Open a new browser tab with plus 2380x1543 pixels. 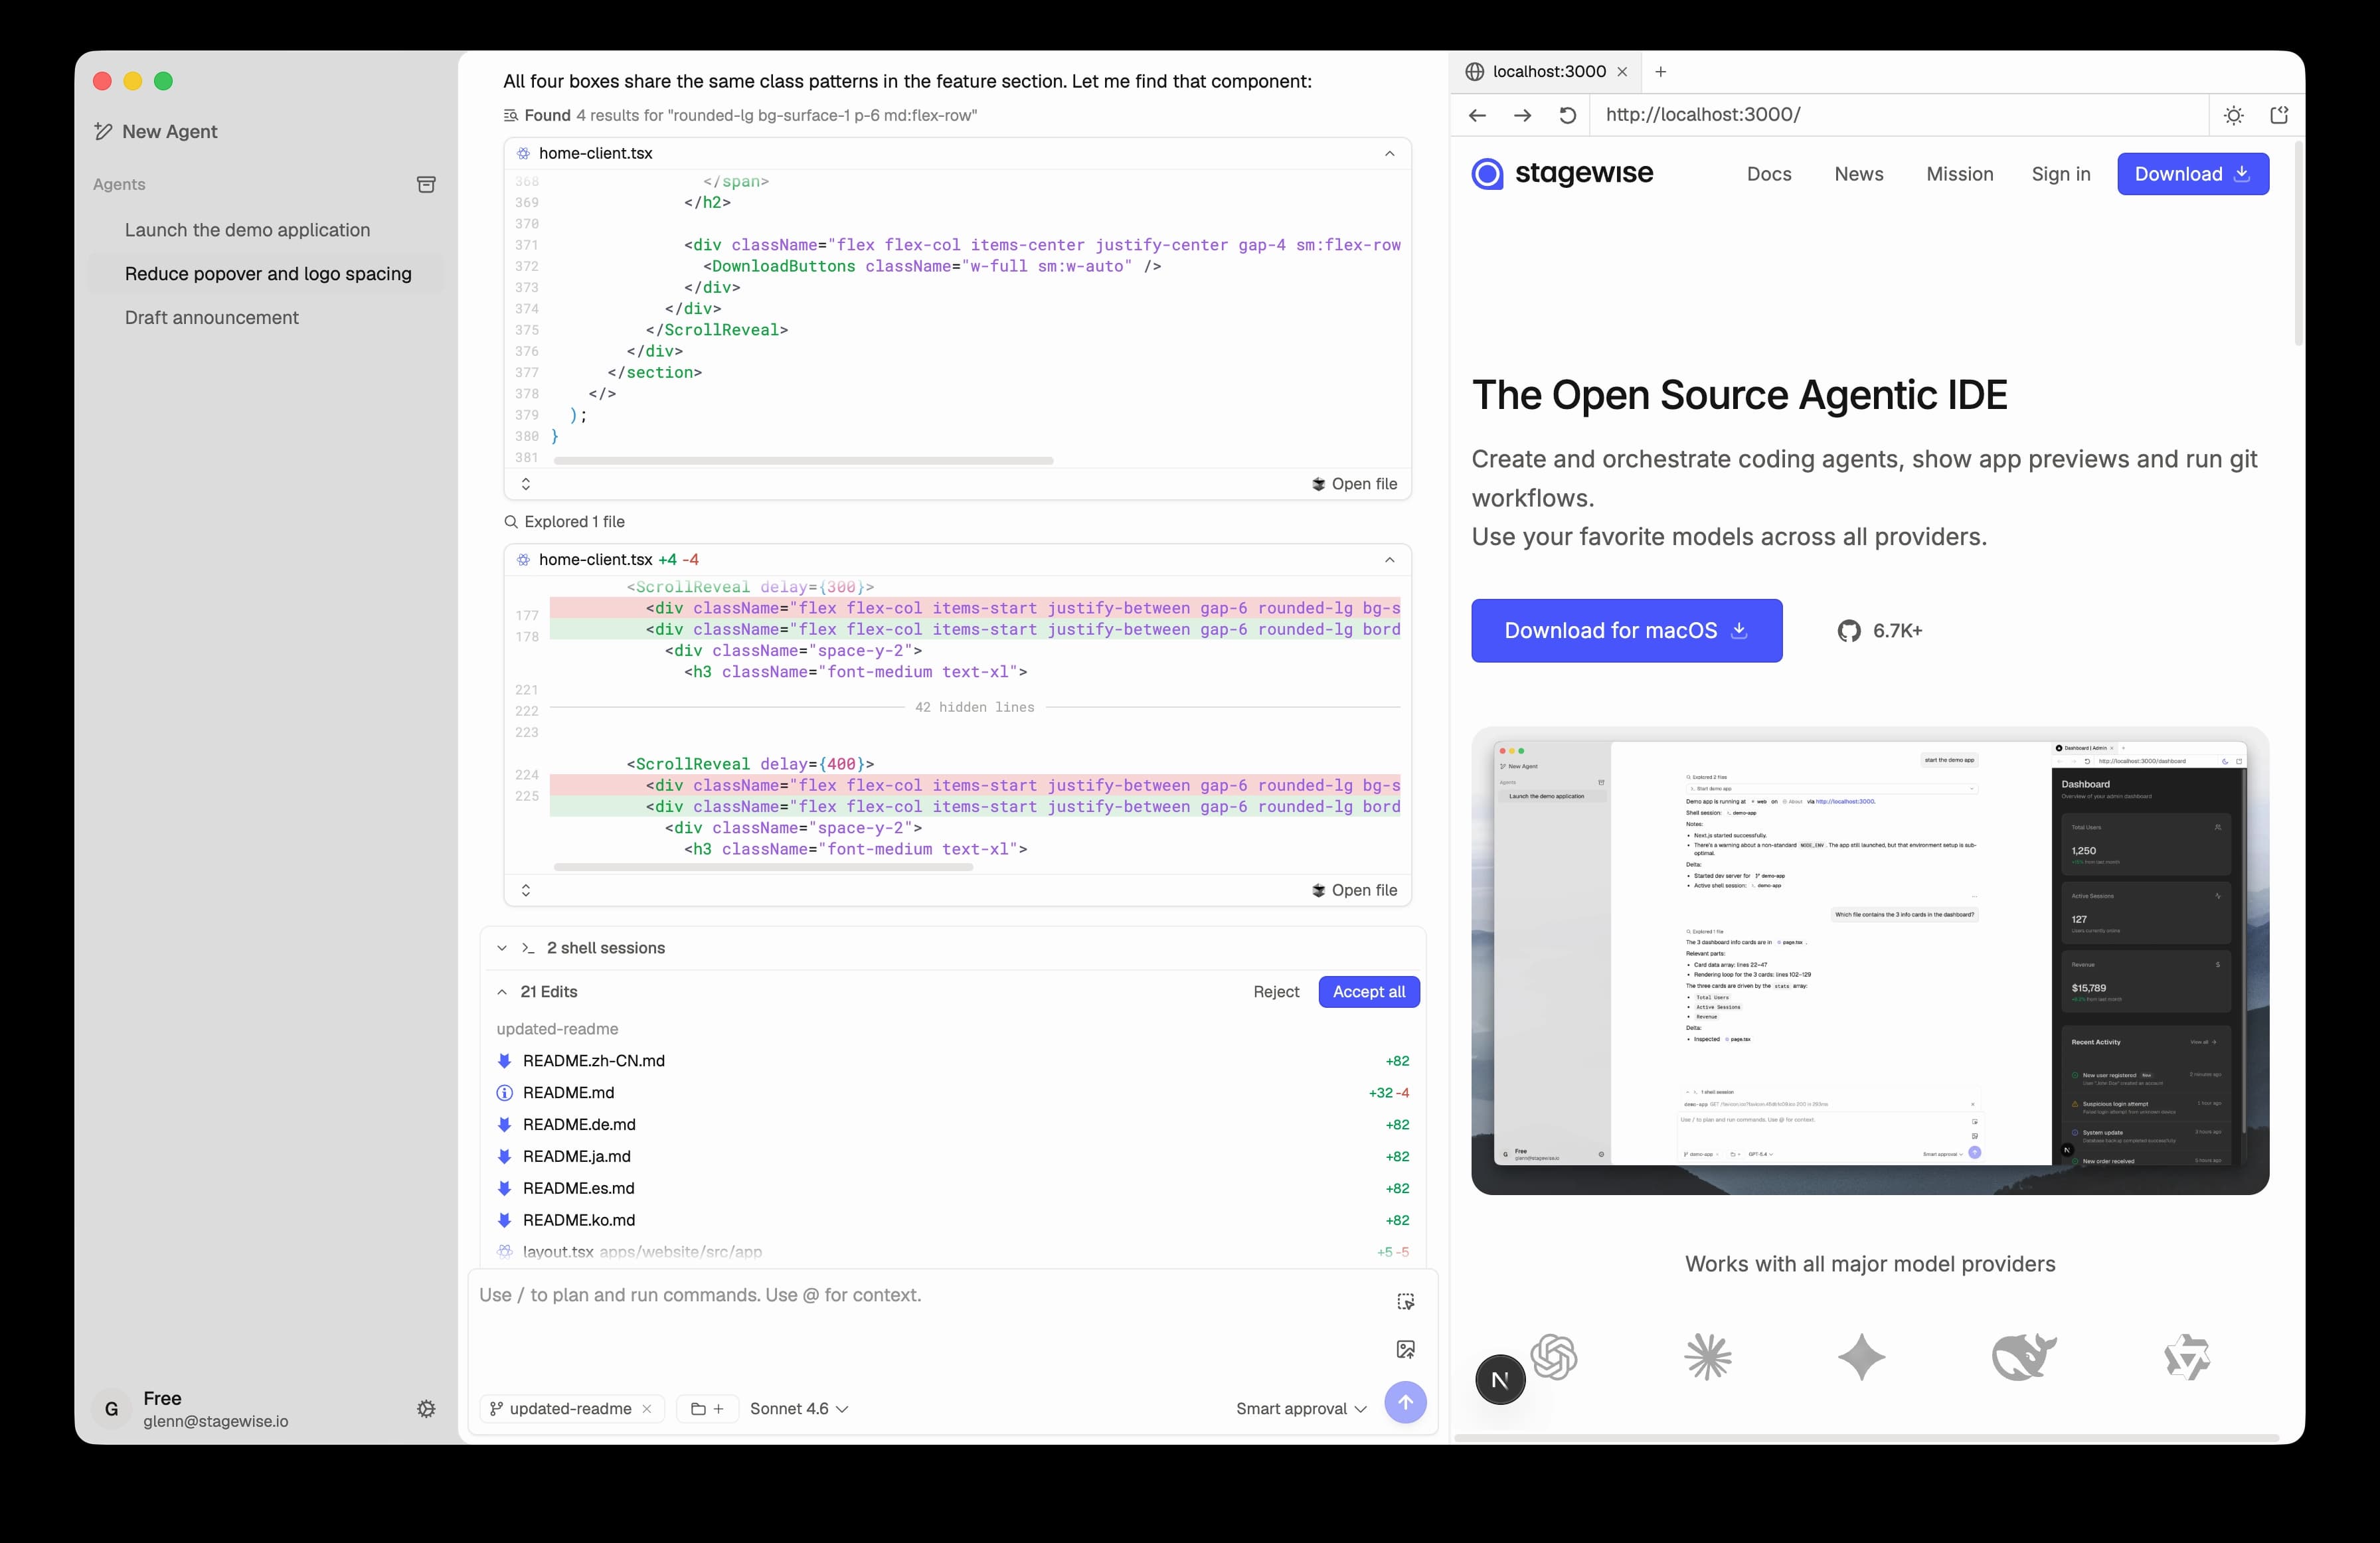coord(1661,72)
